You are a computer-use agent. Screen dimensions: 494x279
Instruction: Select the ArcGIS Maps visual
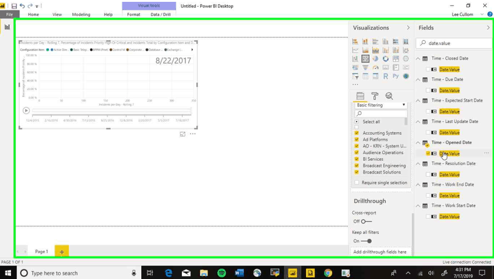tap(406, 76)
